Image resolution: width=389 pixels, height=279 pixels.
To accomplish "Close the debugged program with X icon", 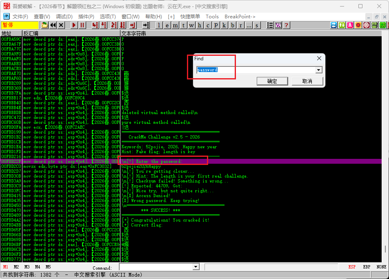I will coord(61,25).
